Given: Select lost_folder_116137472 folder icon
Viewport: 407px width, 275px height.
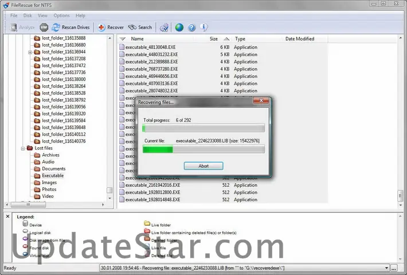Looking at the screenshot, I should [x=37, y=66].
